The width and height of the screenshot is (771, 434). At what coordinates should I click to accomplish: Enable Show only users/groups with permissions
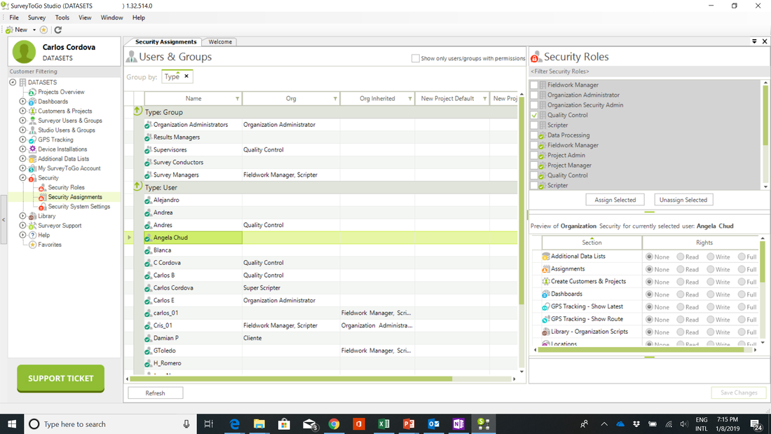pos(416,58)
